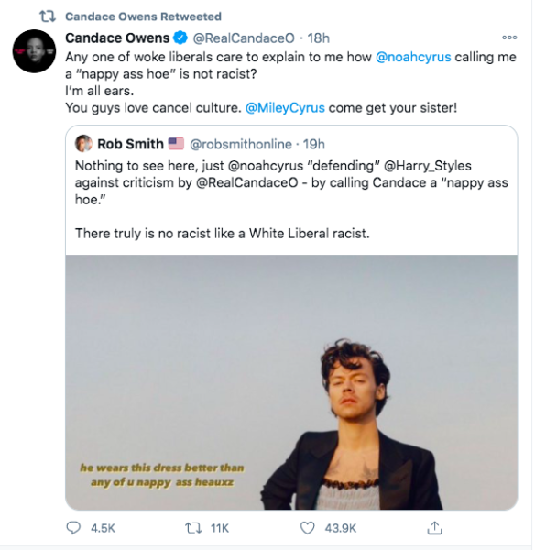Open the @robsmithonline handle
Screen dimensions: 535x550
(241, 144)
